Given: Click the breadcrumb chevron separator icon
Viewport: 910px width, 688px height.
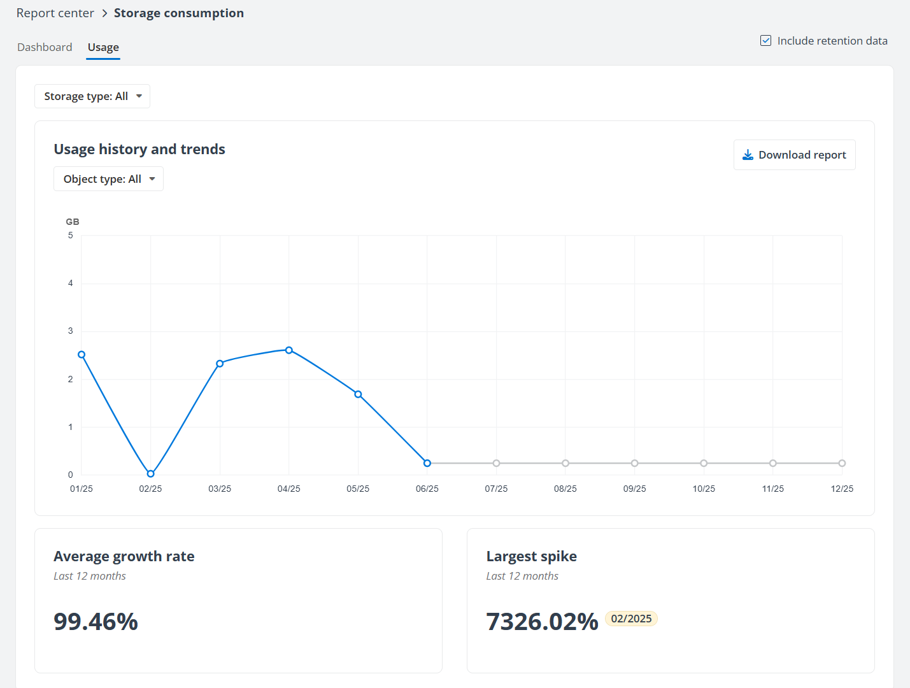Looking at the screenshot, I should (104, 13).
